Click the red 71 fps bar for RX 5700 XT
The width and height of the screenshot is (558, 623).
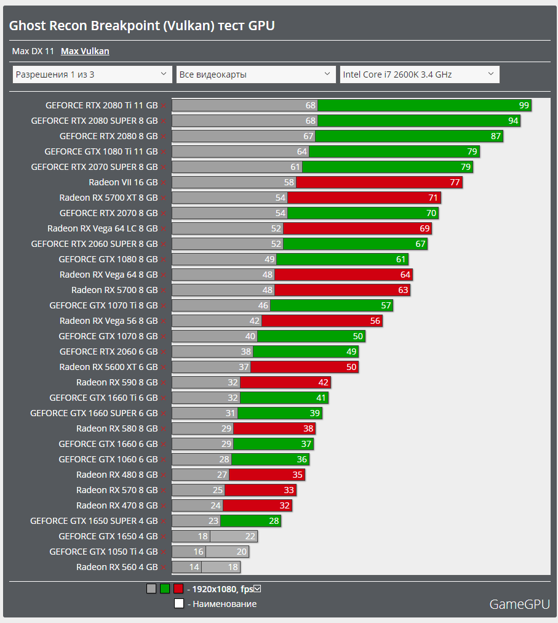tap(364, 198)
